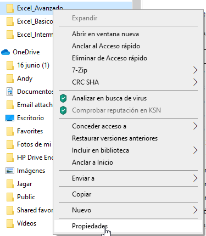The image size is (206, 236).
Task: Click the OneDrive cloud icon
Action: click(x=5, y=52)
